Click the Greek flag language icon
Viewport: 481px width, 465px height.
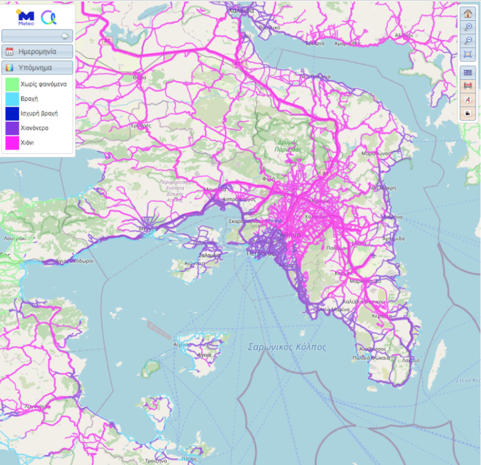point(467,72)
